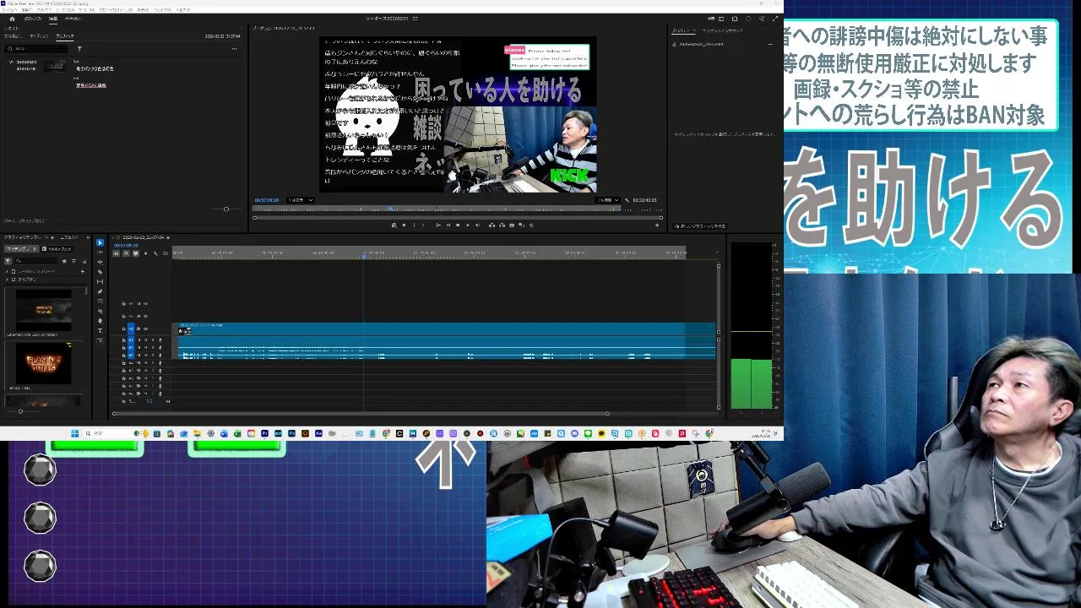Click the caption track options icon in timeline

tap(166, 253)
